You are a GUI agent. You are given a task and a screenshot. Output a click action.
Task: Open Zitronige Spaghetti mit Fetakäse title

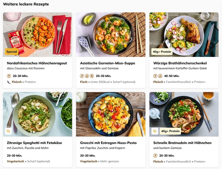35,143
